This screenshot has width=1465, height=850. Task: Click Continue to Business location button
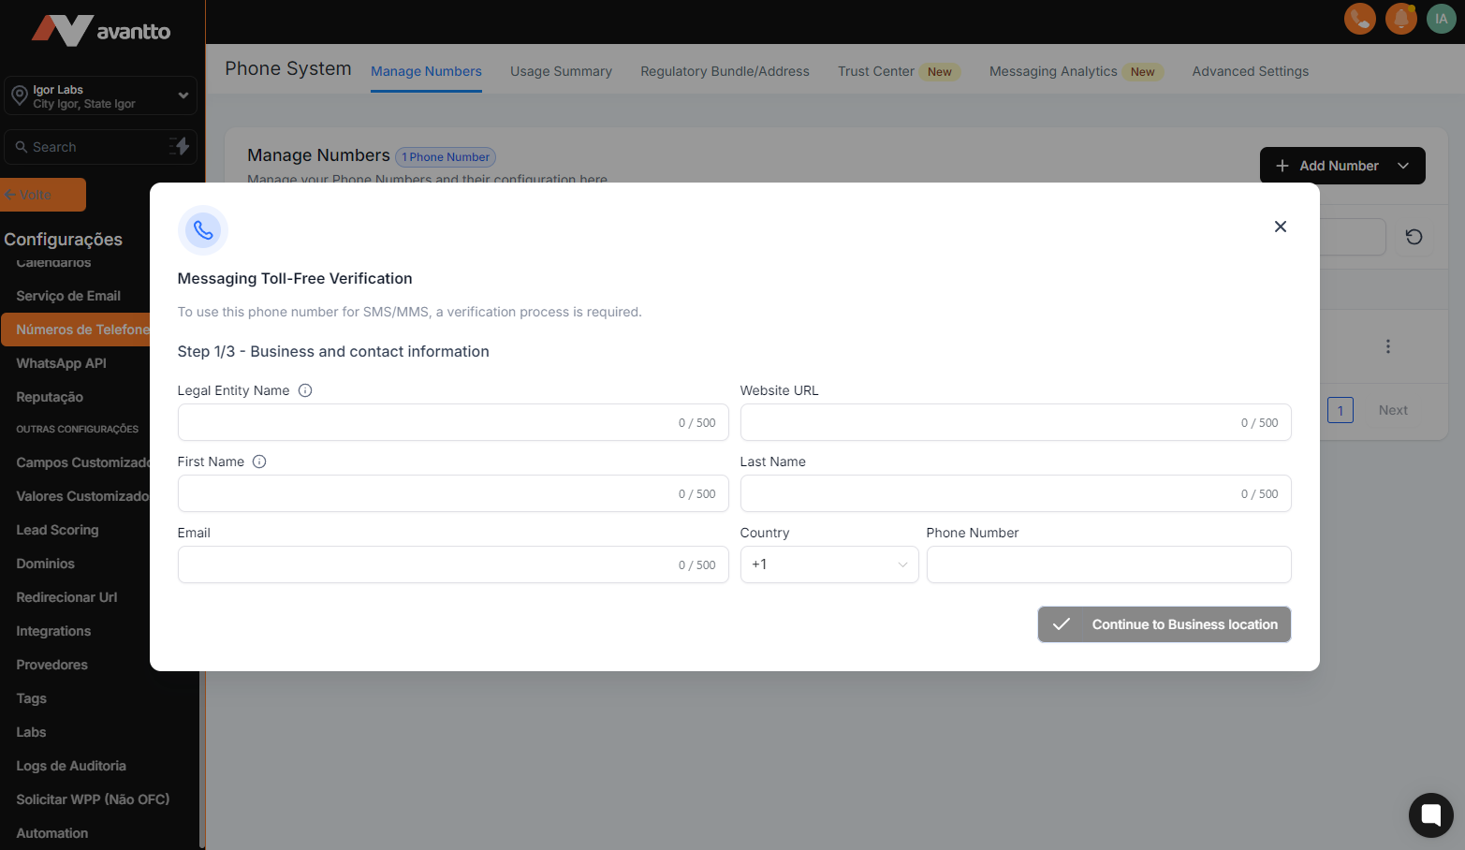pos(1164,624)
